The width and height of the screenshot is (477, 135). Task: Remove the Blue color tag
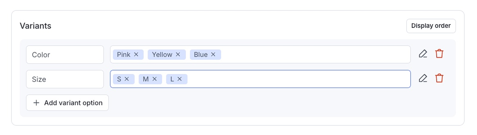(x=213, y=54)
